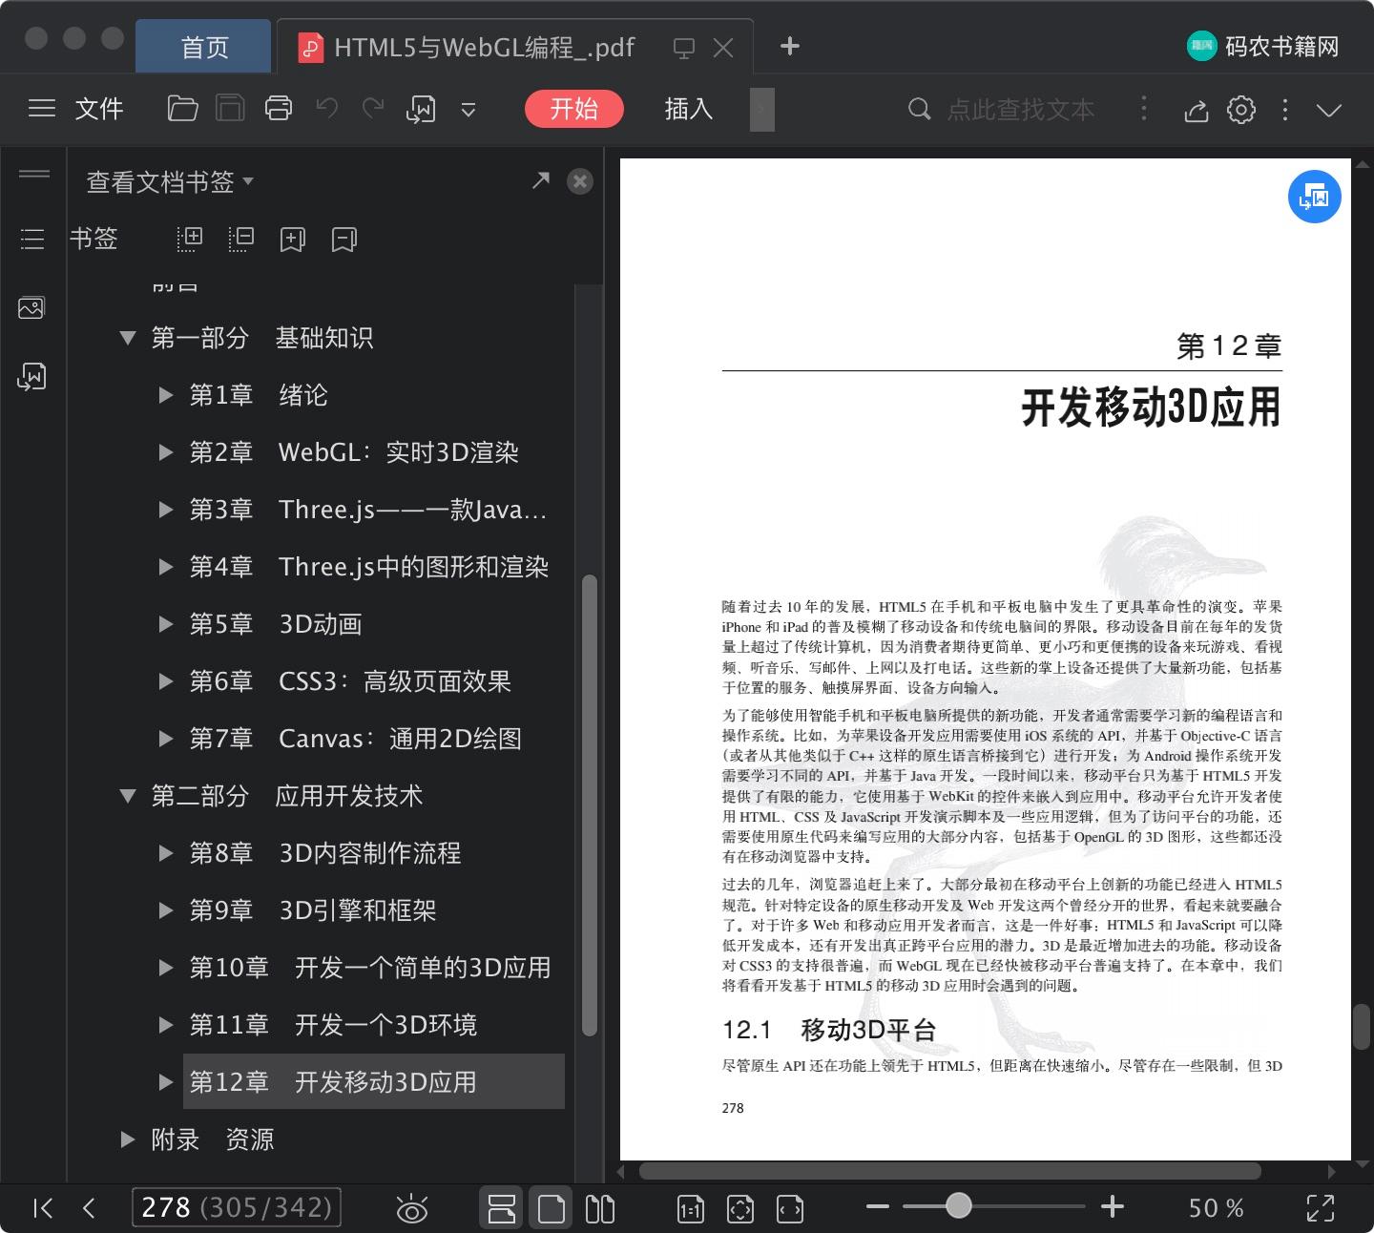Click the undo arrow icon
The width and height of the screenshot is (1374, 1233).
click(327, 109)
